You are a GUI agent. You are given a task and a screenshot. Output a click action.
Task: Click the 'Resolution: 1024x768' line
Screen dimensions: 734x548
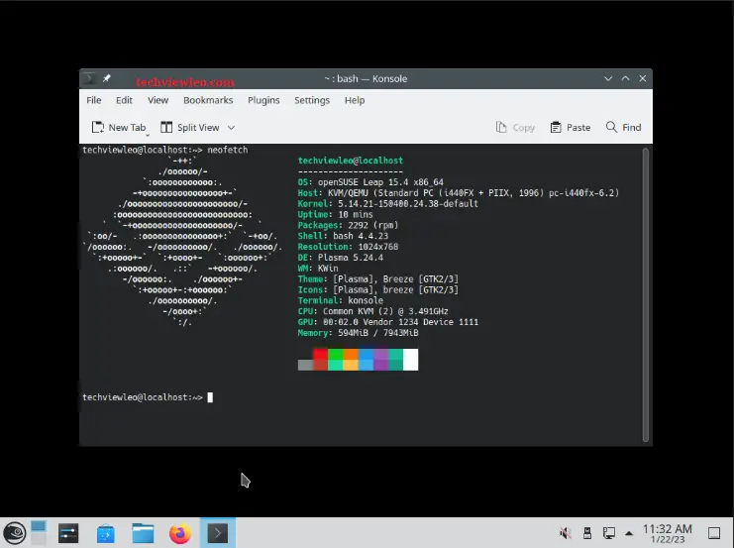[348, 247]
